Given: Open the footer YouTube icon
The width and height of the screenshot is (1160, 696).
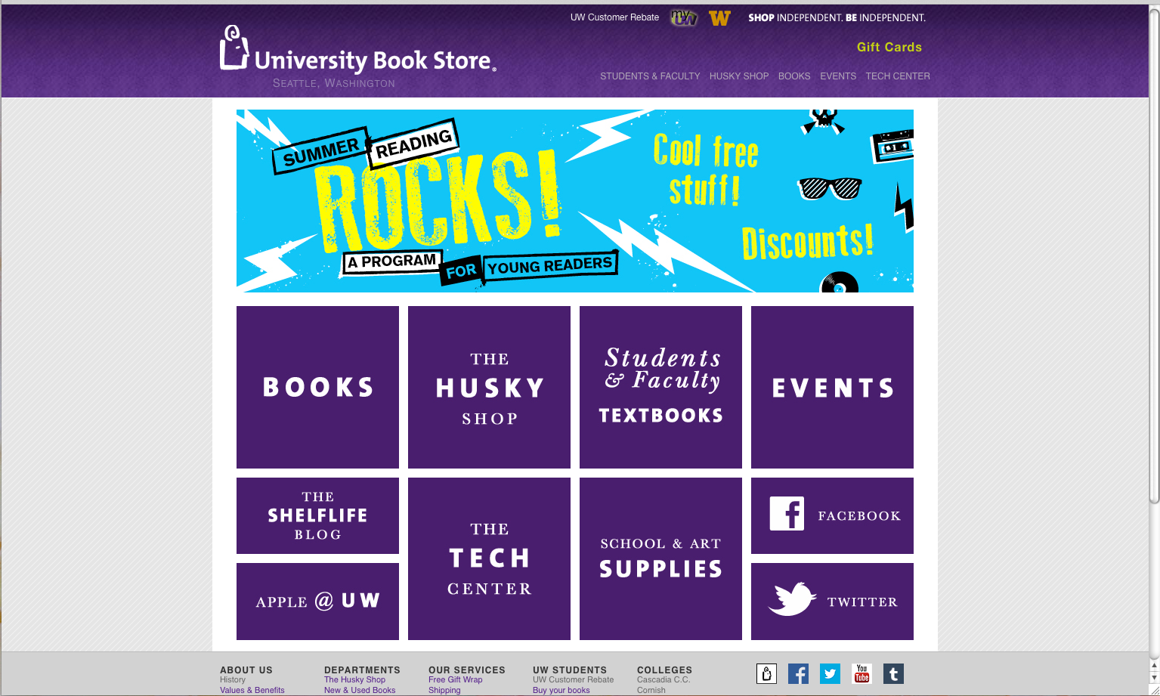Looking at the screenshot, I should point(861,673).
